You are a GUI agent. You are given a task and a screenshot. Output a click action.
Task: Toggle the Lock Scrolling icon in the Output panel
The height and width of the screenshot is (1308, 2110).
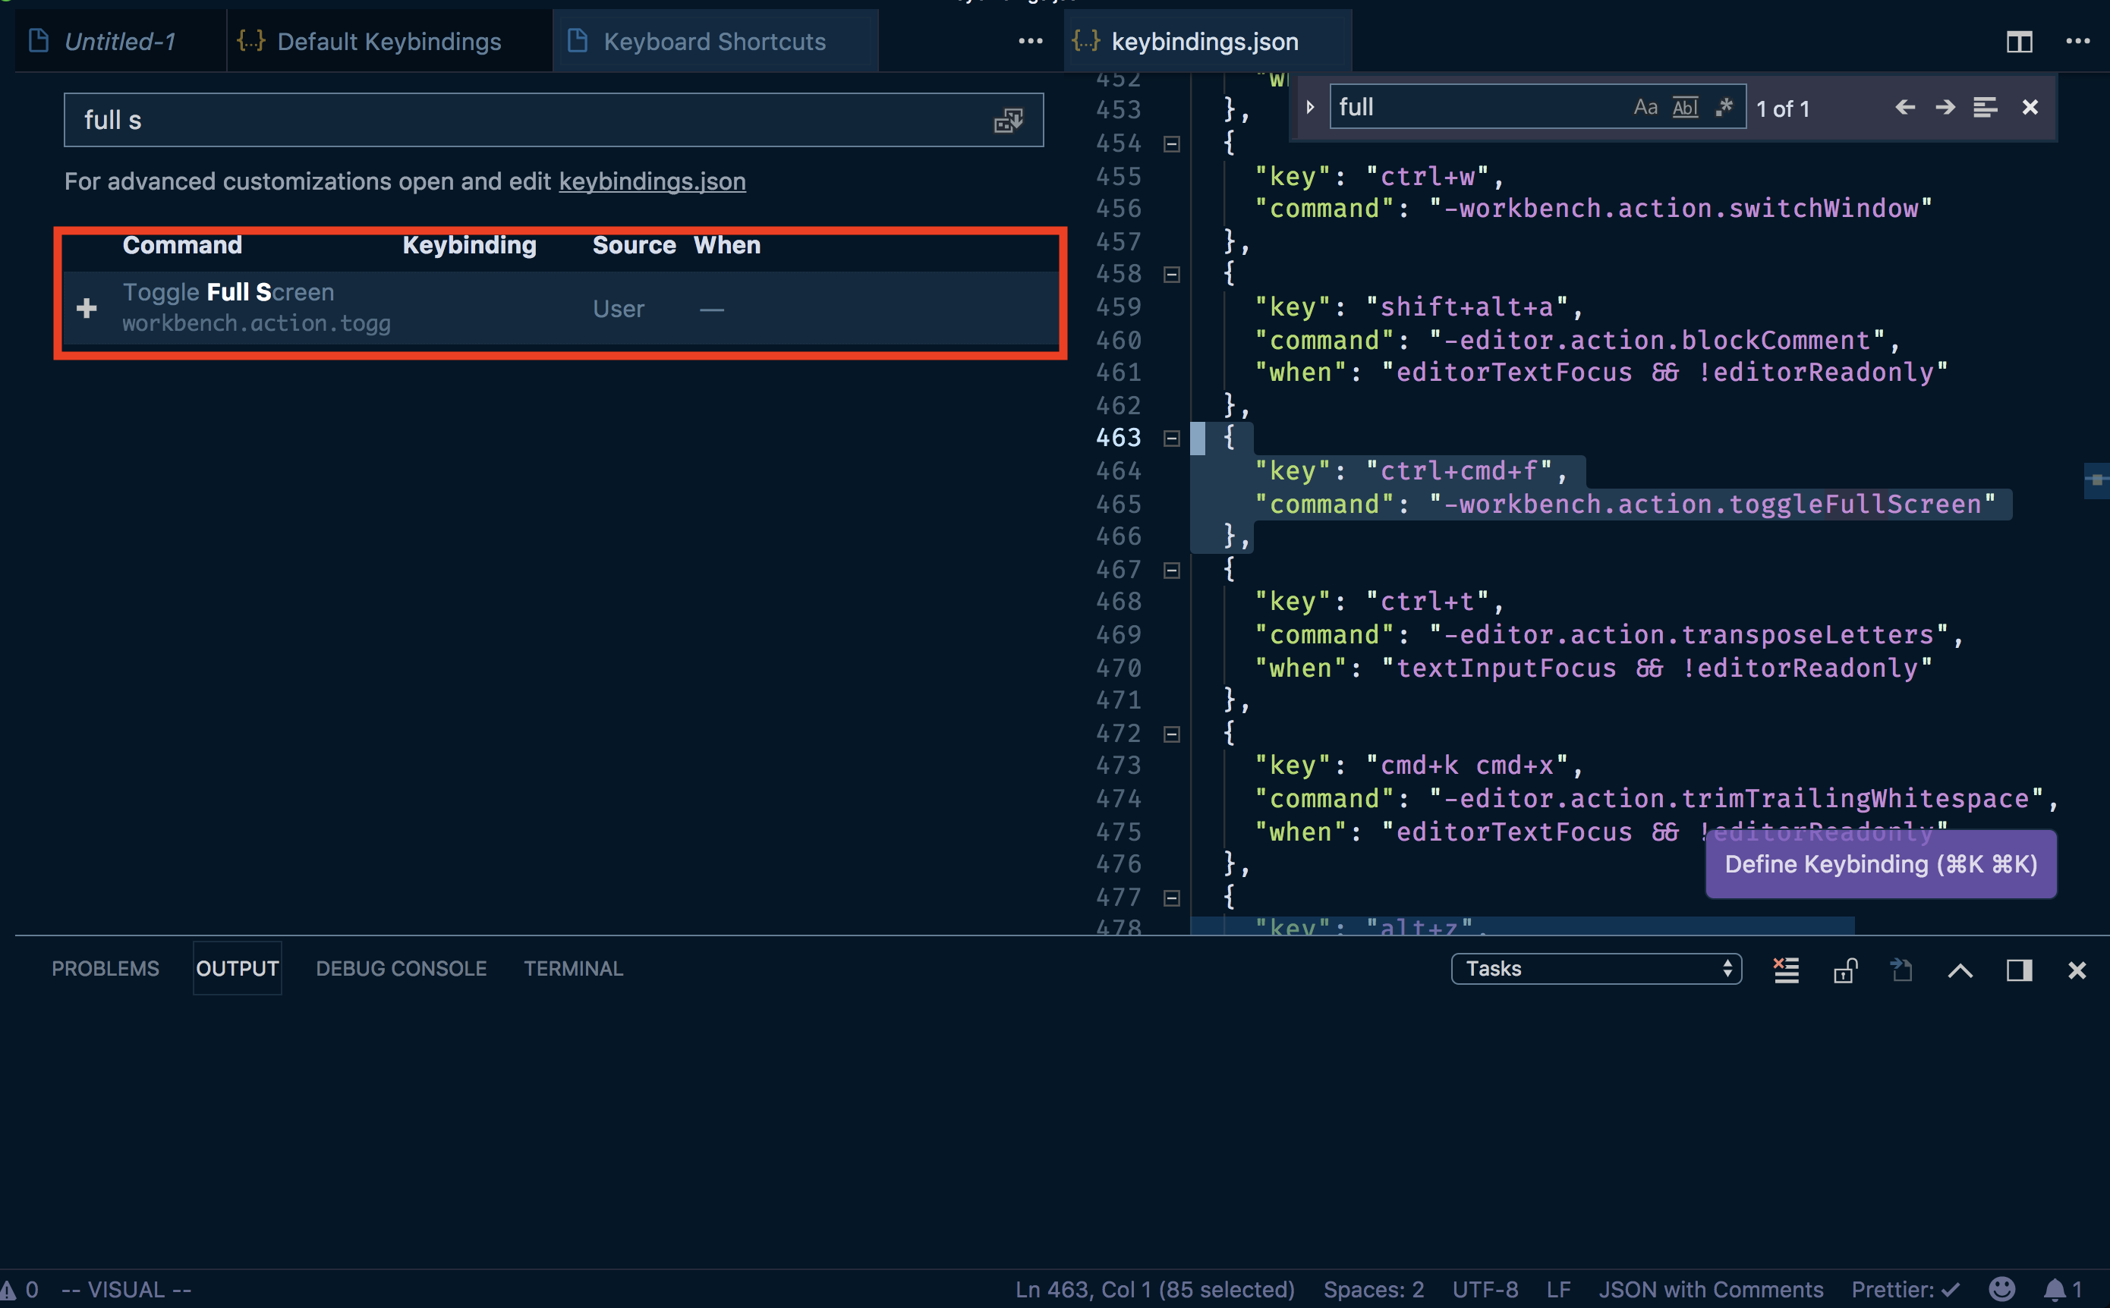1844,969
